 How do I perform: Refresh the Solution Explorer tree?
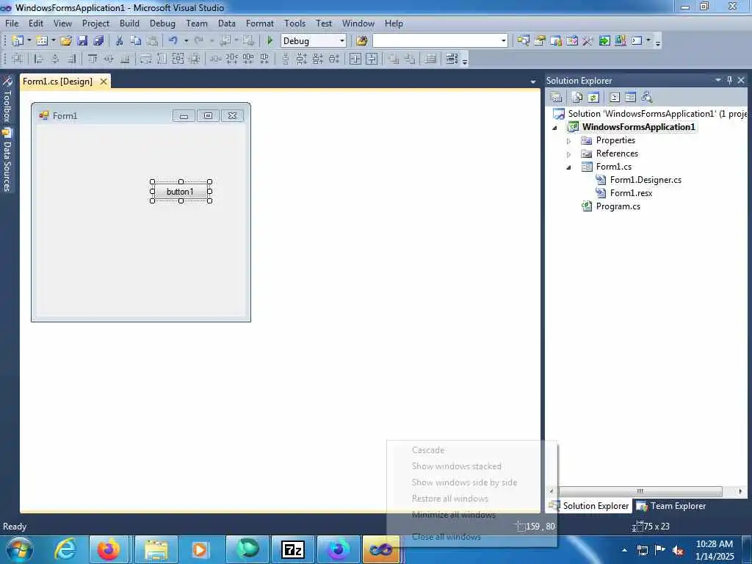(593, 98)
